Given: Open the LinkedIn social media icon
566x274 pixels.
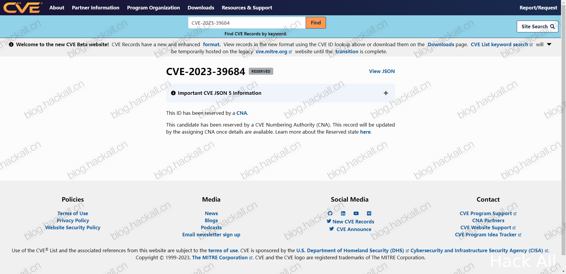Looking at the screenshot, I should [x=343, y=213].
